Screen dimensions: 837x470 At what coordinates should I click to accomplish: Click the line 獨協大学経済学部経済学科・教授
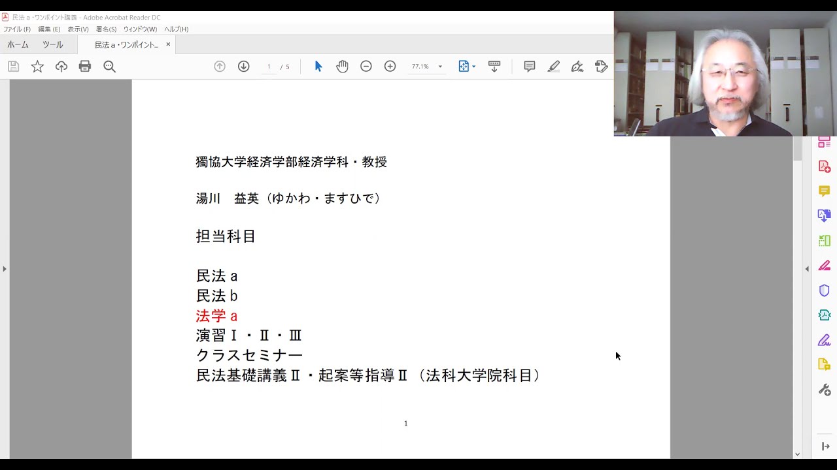pos(291,162)
